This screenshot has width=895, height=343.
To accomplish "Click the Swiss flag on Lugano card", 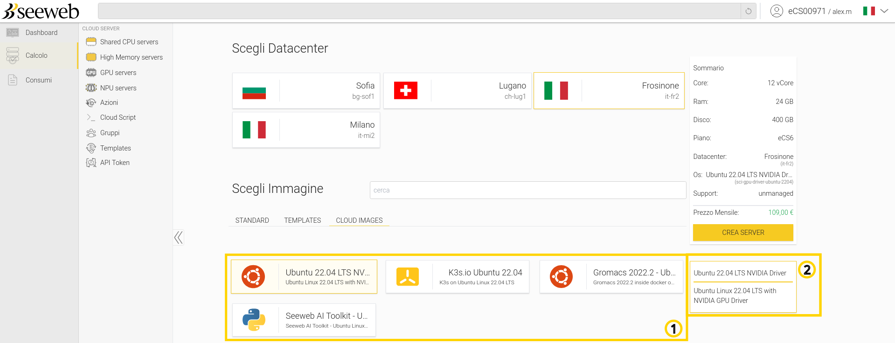I will 406,90.
